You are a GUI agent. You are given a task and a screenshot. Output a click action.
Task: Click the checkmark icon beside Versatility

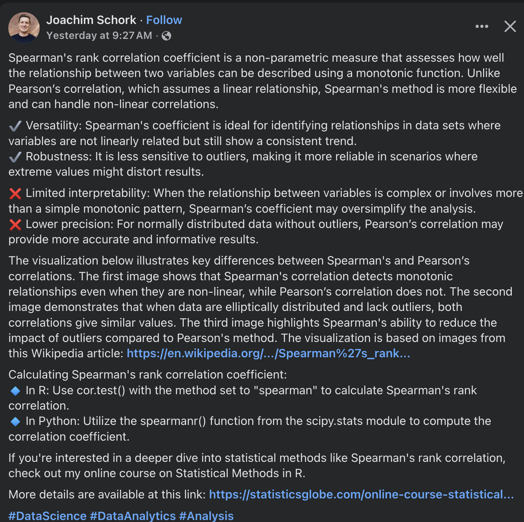[x=15, y=126]
